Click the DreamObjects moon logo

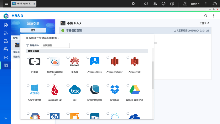[95, 89]
